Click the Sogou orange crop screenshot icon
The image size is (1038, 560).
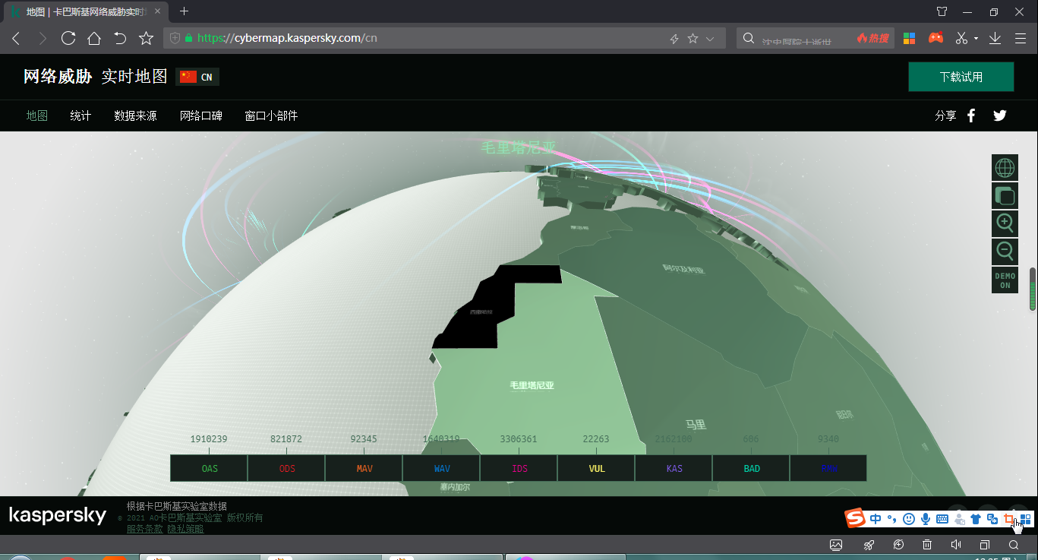[x=1009, y=519]
